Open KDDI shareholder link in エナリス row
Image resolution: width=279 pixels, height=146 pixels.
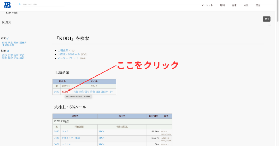tap(101, 144)
